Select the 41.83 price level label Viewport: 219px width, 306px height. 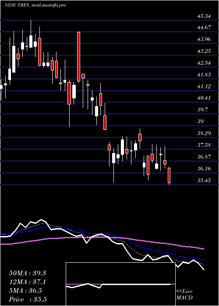click(204, 75)
